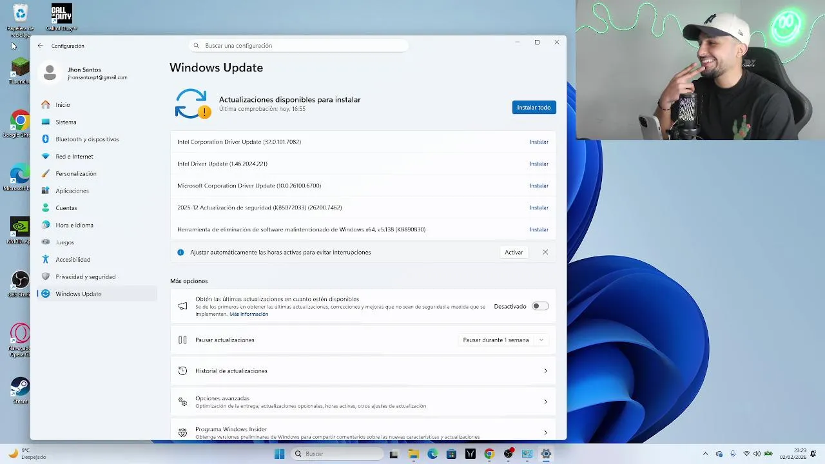Click the Instalar todo button
The width and height of the screenshot is (825, 464).
[x=534, y=108]
